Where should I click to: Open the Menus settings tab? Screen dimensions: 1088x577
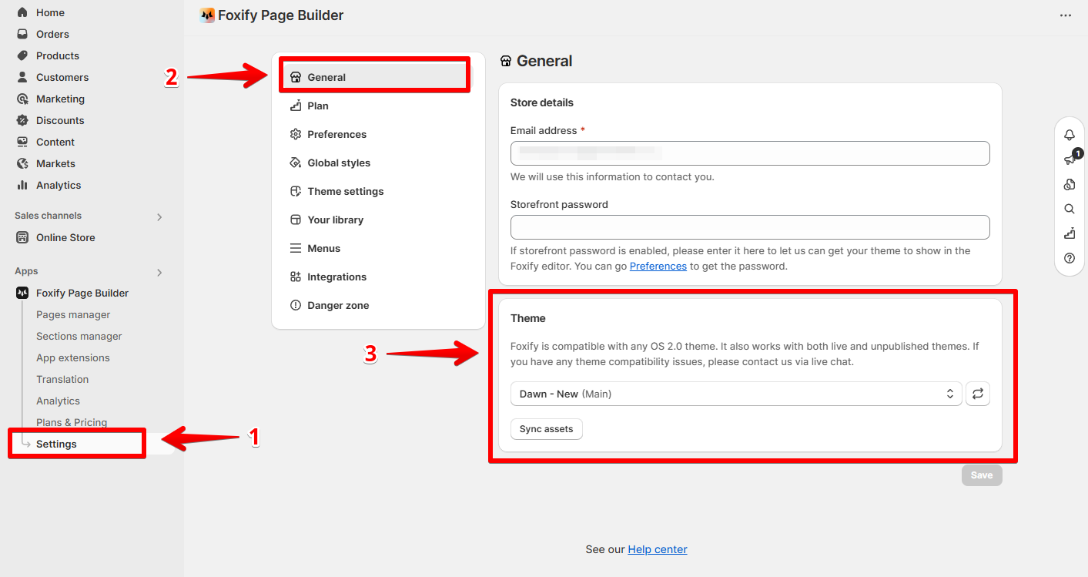tap(378, 248)
